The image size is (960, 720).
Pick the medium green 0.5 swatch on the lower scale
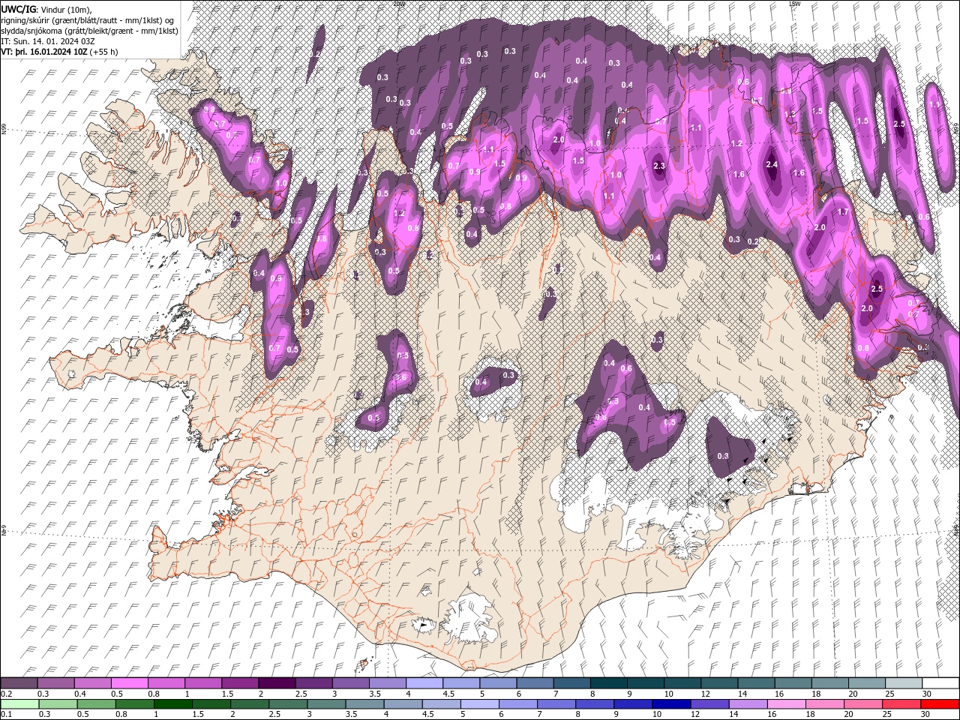point(96,704)
